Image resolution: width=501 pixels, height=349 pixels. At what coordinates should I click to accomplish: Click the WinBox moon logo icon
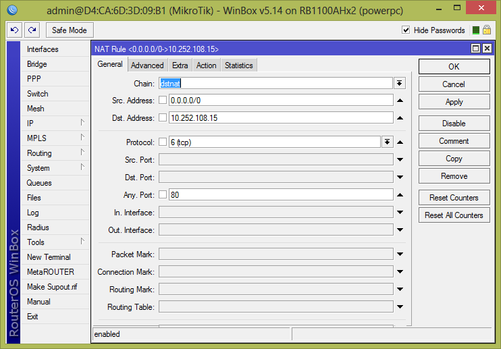click(12, 10)
